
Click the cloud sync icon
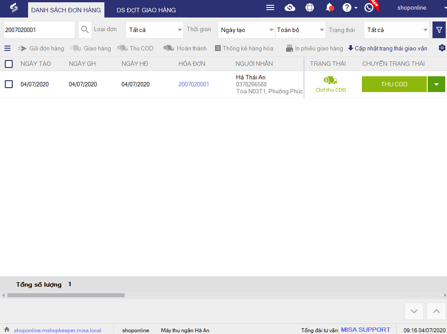pyautogui.click(x=290, y=8)
